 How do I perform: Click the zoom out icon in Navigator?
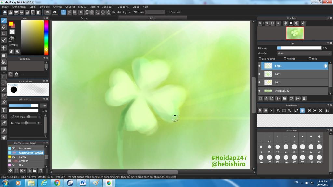(278, 23)
